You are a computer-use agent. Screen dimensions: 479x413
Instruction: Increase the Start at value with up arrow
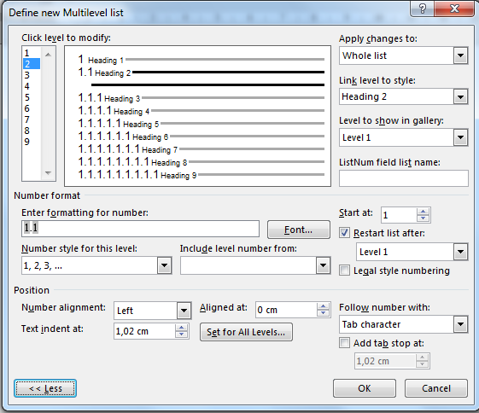tap(424, 212)
